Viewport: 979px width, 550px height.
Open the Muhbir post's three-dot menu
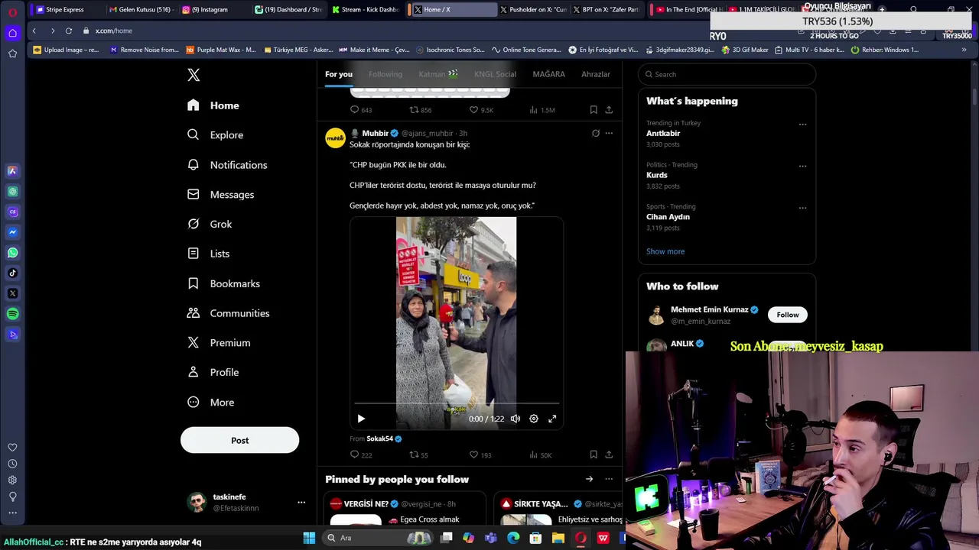coord(609,133)
